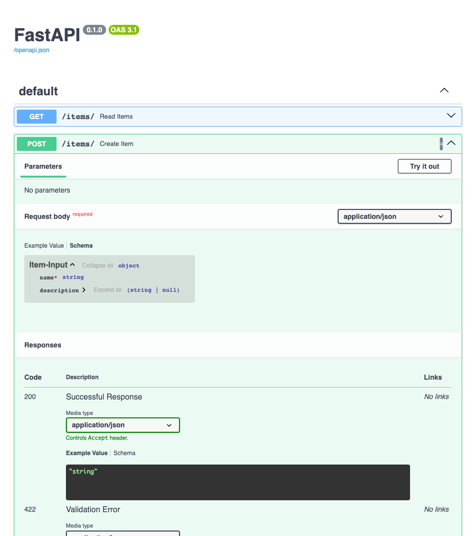This screenshot has width=476, height=536.
Task: Switch request body to Example Value tab
Action: (44, 246)
